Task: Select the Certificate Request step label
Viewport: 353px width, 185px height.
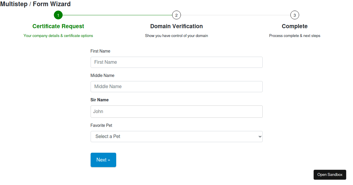Action: click(x=58, y=26)
